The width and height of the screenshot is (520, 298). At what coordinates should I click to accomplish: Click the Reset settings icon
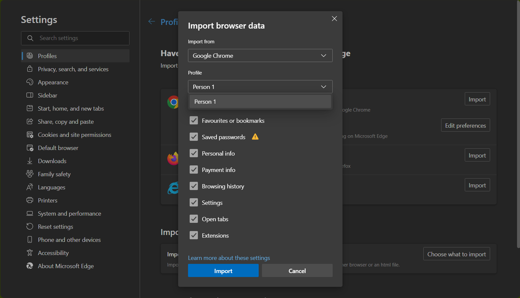pos(30,226)
